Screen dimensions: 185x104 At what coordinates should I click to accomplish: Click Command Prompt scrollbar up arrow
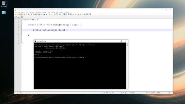tap(127, 44)
